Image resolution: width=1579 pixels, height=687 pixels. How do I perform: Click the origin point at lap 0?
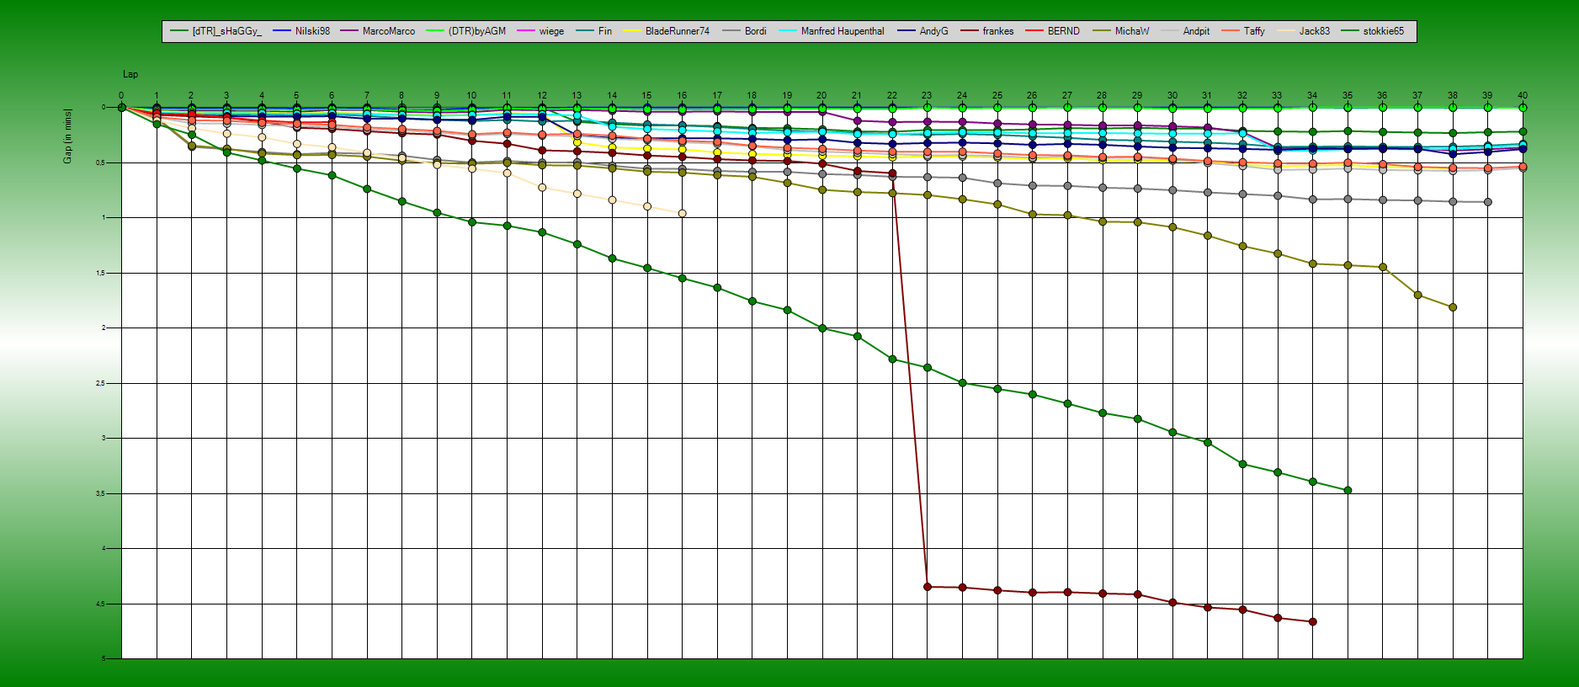pyautogui.click(x=121, y=107)
